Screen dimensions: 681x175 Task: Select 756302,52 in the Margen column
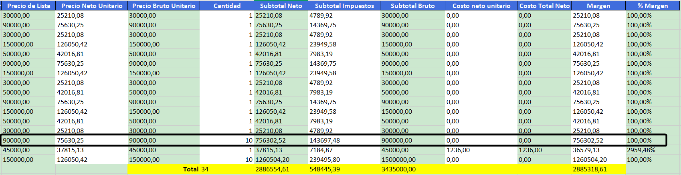[x=598, y=141]
